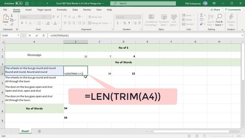Click the Share button

pyautogui.click(x=215, y=10)
